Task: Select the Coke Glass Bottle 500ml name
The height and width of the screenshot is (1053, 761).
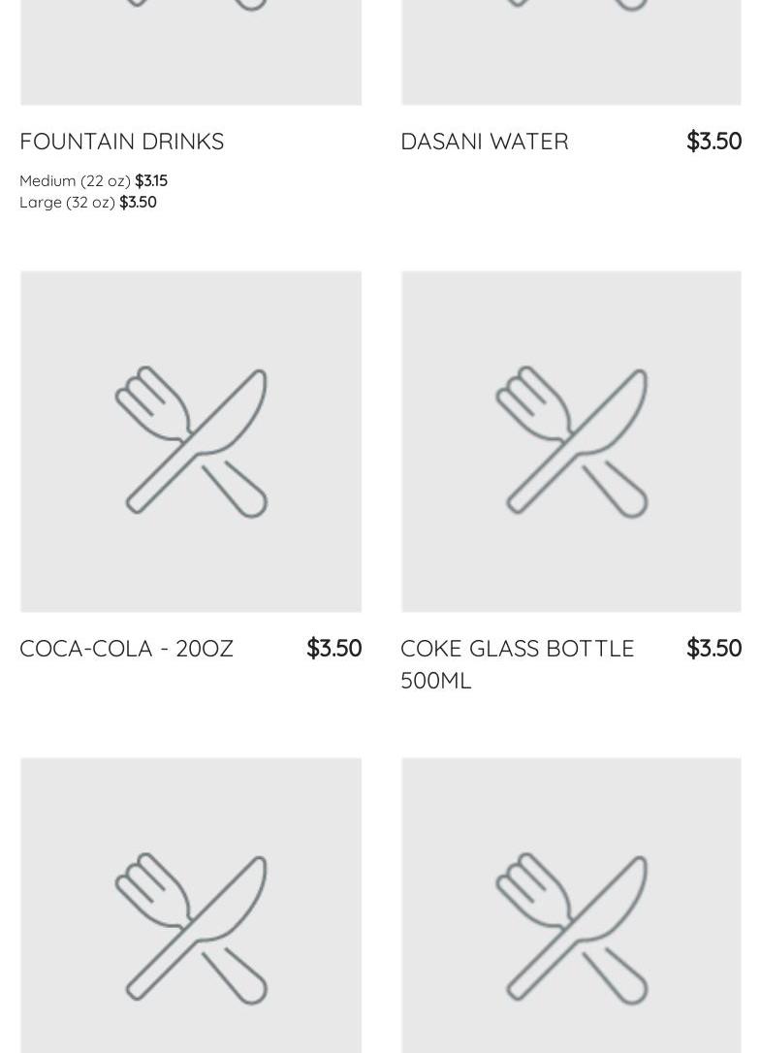Action: click(517, 664)
